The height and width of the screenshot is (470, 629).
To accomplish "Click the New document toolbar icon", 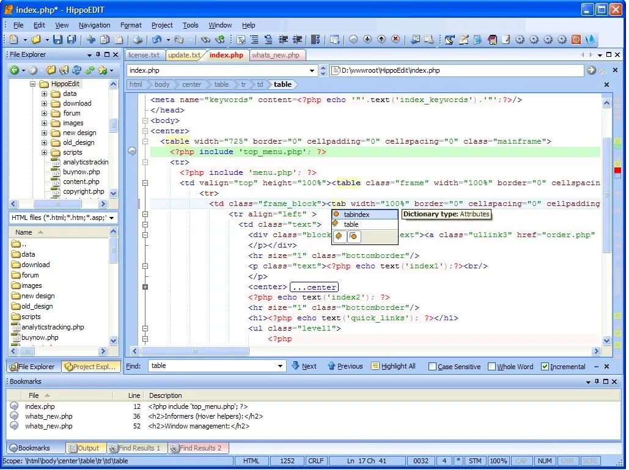I will pyautogui.click(x=13, y=39).
